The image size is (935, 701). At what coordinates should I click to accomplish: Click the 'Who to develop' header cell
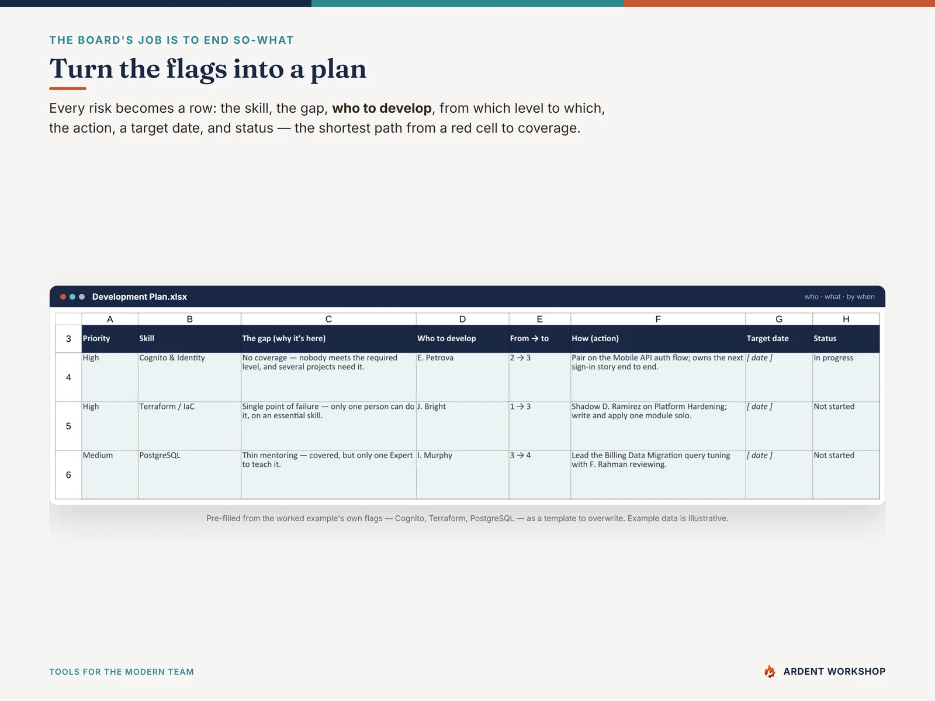click(x=462, y=339)
